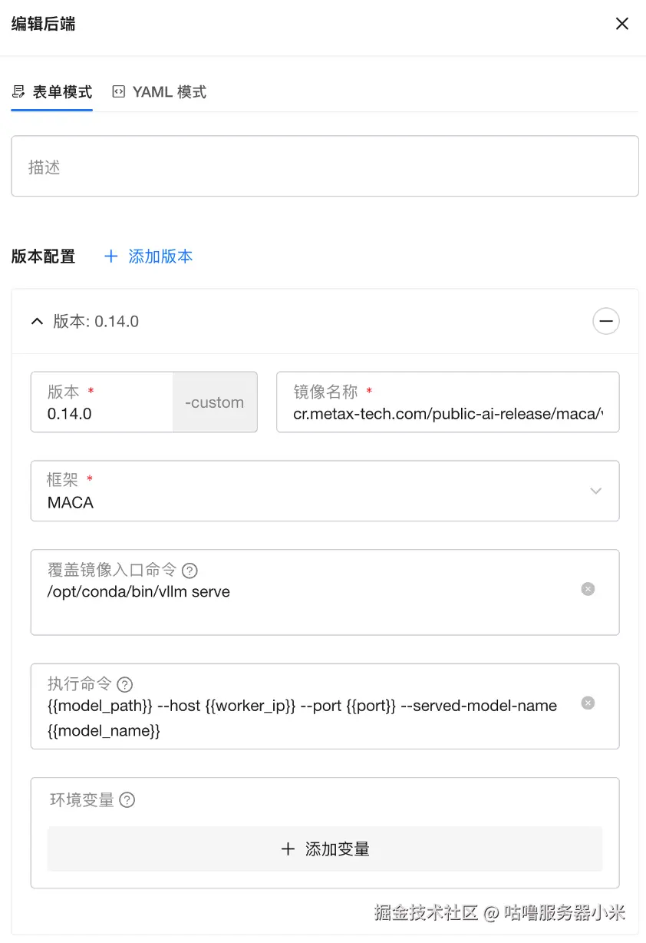Screen dimensions: 646x943
Task: Select the 表单模式 tab
Action: pyautogui.click(x=51, y=92)
